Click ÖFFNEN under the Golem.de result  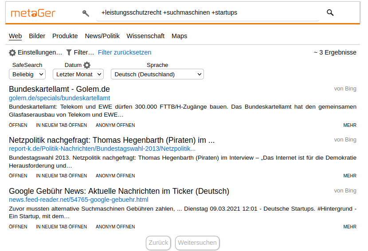pyautogui.click(x=18, y=125)
